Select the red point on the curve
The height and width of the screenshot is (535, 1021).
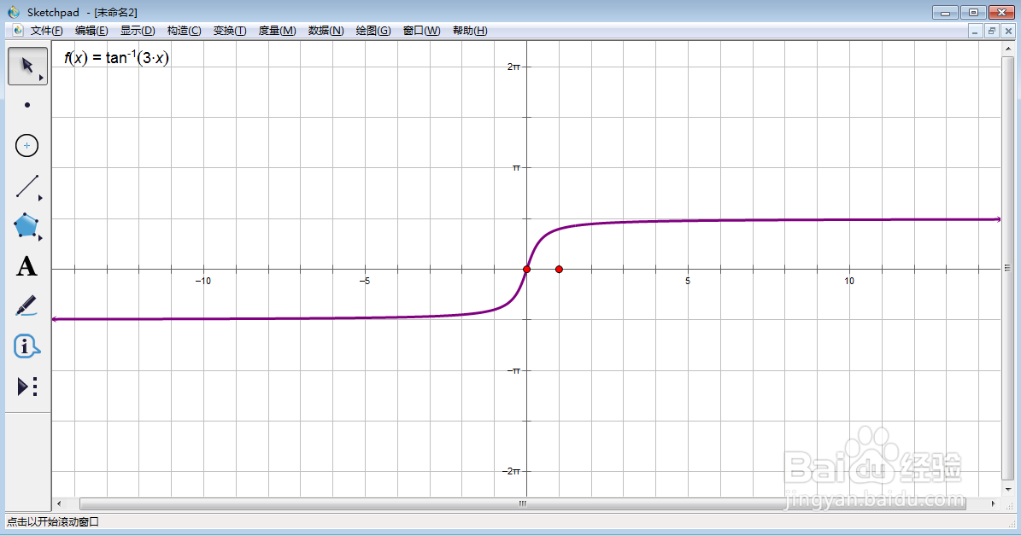(527, 269)
